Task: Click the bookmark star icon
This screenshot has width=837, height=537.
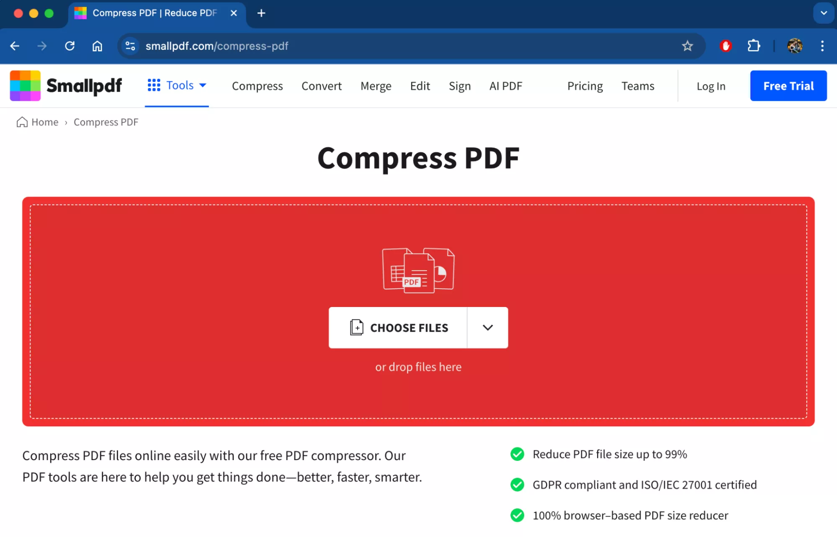Action: 687,46
